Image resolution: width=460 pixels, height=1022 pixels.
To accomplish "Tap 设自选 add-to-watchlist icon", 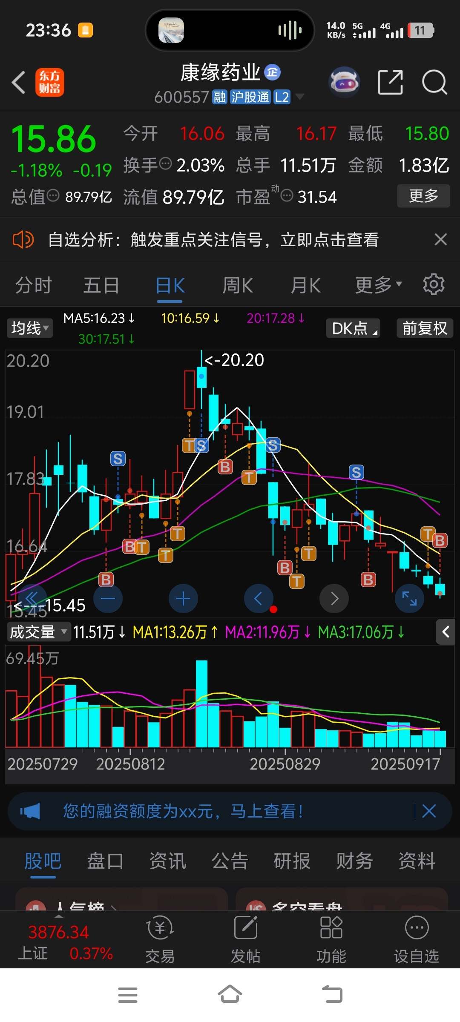I will [417, 940].
